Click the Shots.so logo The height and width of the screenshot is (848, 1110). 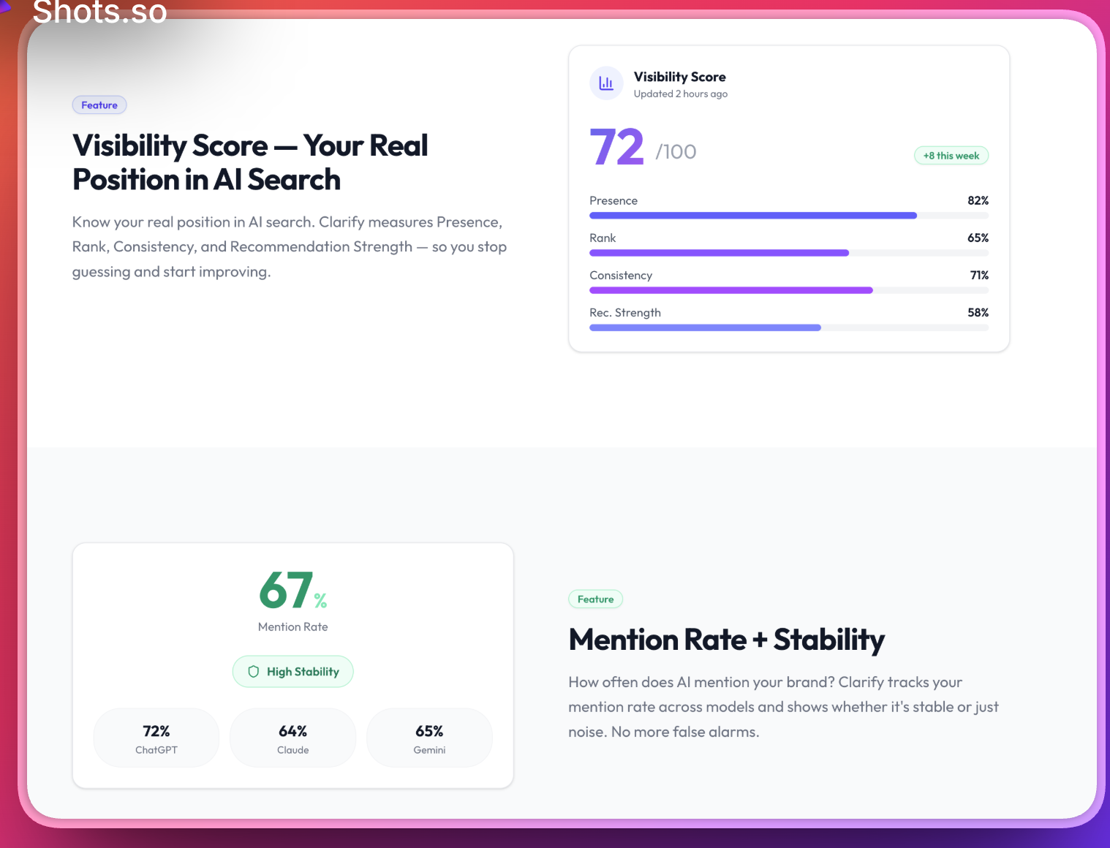[100, 12]
